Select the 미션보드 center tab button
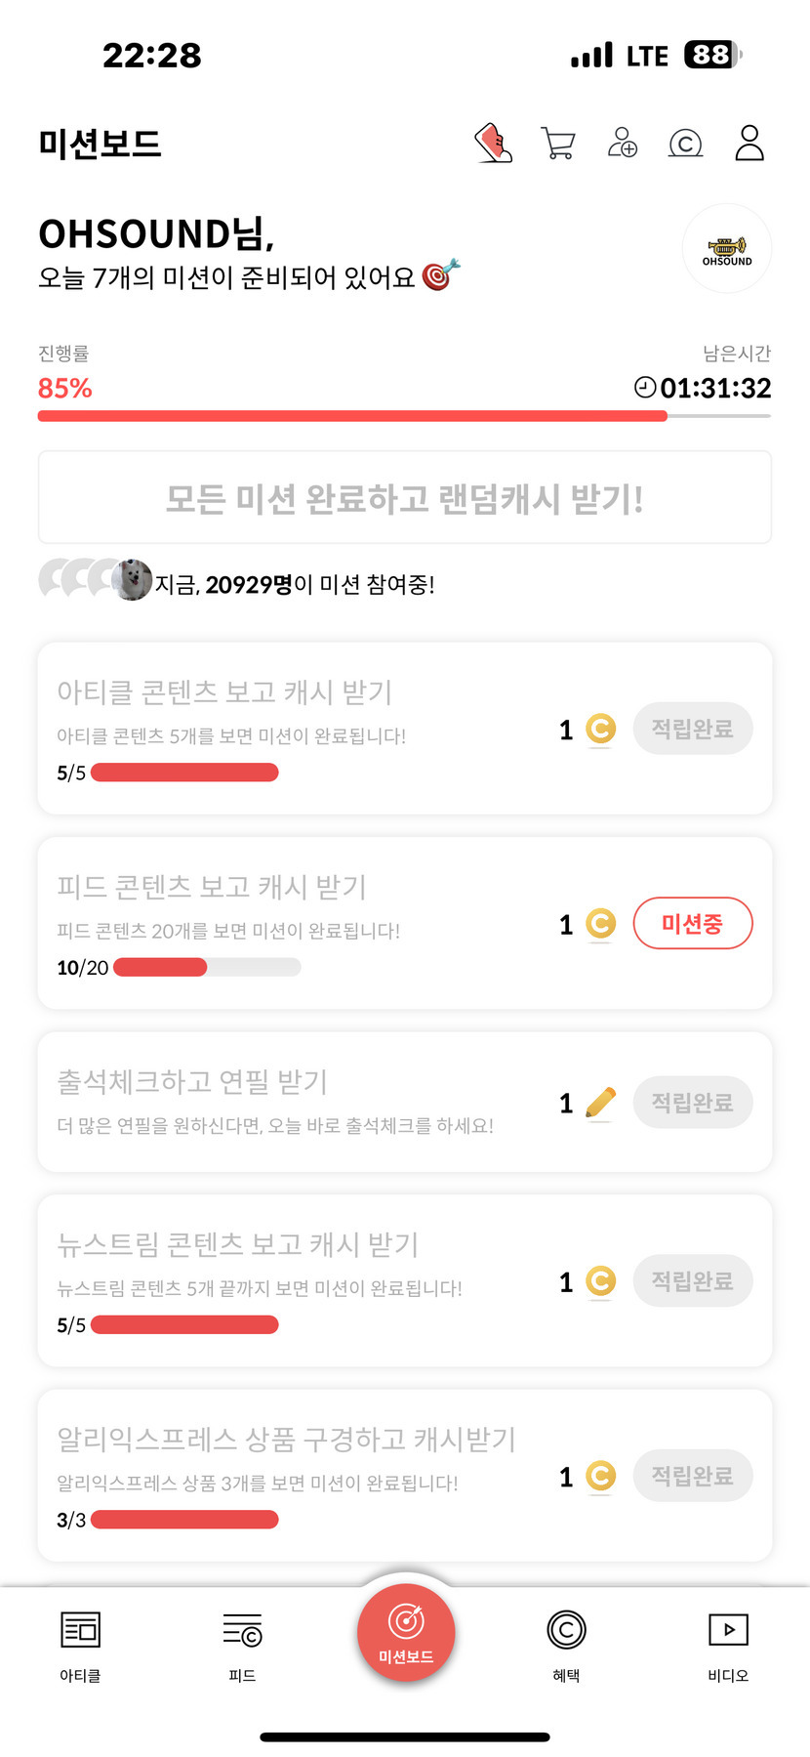The width and height of the screenshot is (810, 1757). (406, 1633)
